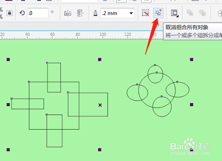Screen dimensions: 222x161
Task: Click the middle-right selection handle
Action: (192, 105)
